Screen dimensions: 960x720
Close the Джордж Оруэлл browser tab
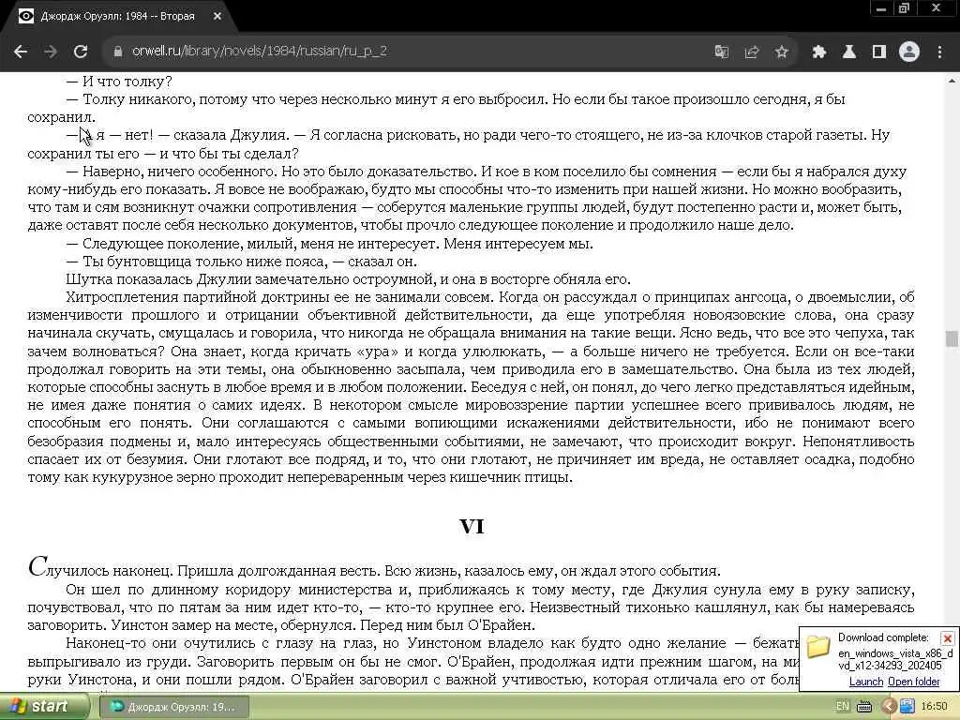[x=217, y=17]
